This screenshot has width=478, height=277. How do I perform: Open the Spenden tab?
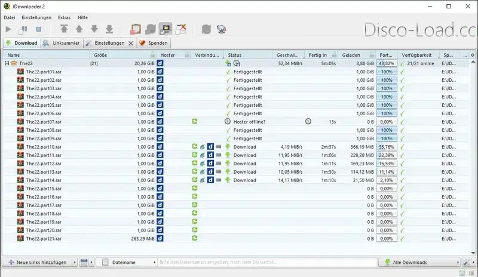click(x=154, y=43)
